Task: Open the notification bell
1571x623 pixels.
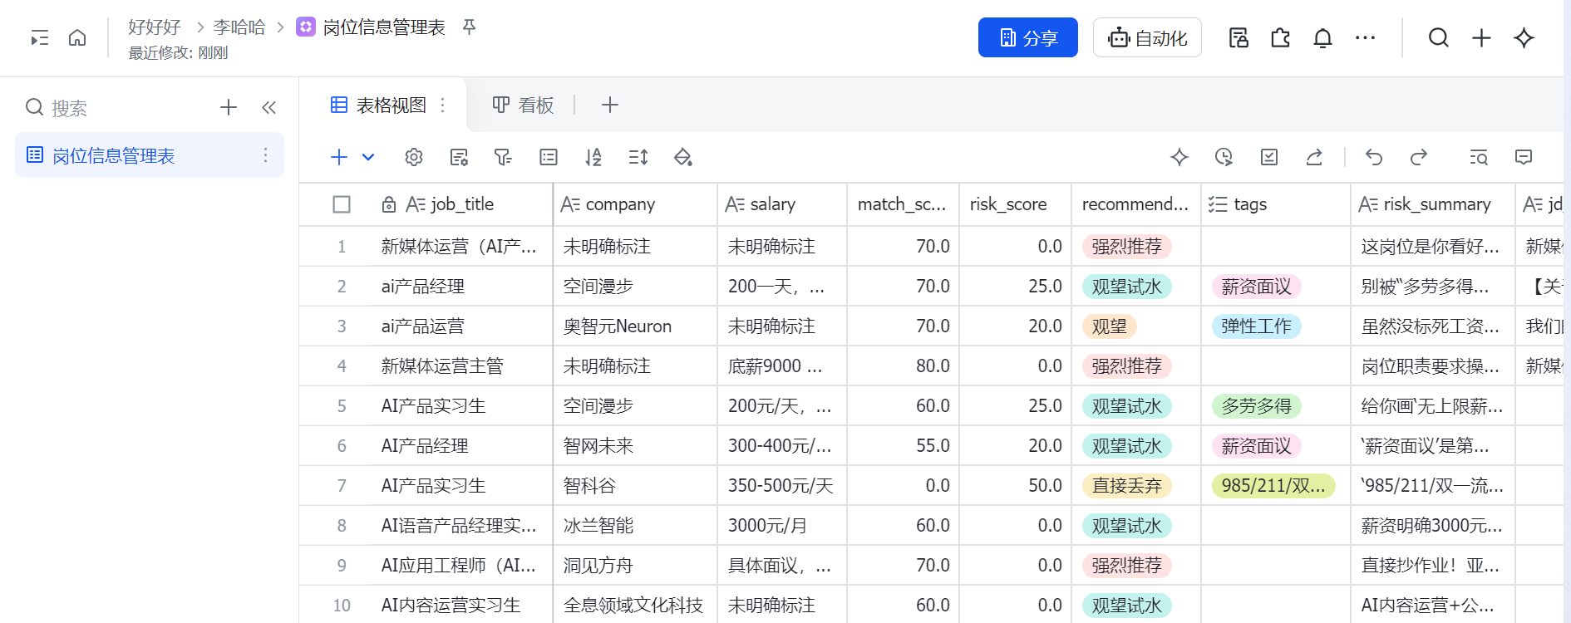Action: tap(1322, 37)
